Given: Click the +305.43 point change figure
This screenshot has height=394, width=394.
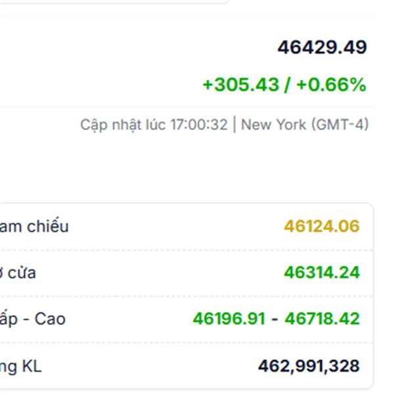Looking at the screenshot, I should (x=240, y=85).
